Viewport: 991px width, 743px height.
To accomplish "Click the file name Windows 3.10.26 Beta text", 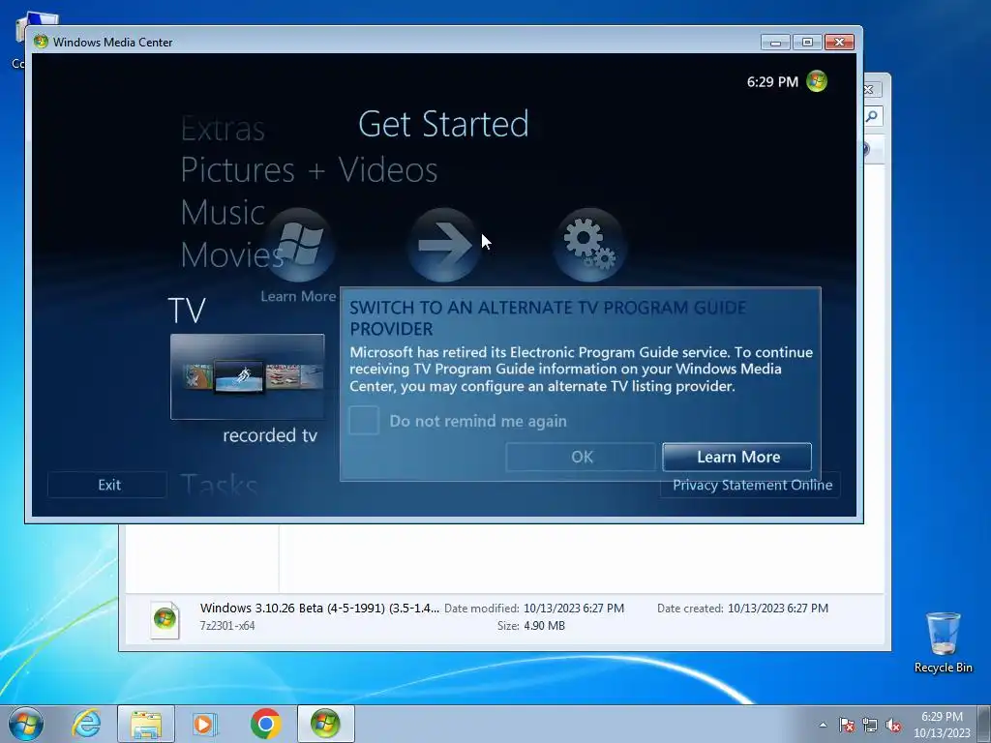I will (x=319, y=608).
